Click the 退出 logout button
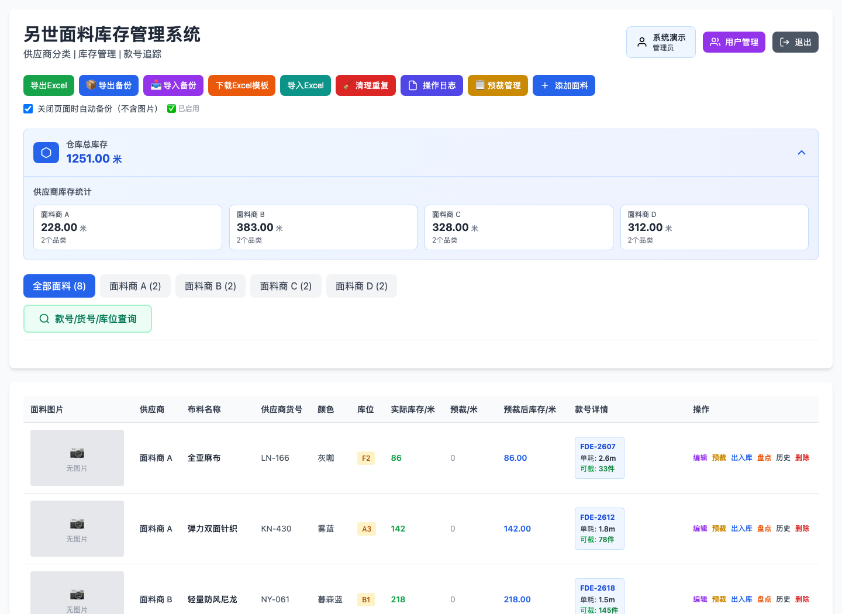Viewport: 842px width, 614px height. pos(795,42)
